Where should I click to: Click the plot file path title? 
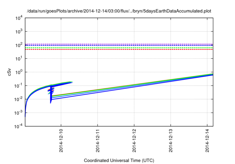click(119, 11)
